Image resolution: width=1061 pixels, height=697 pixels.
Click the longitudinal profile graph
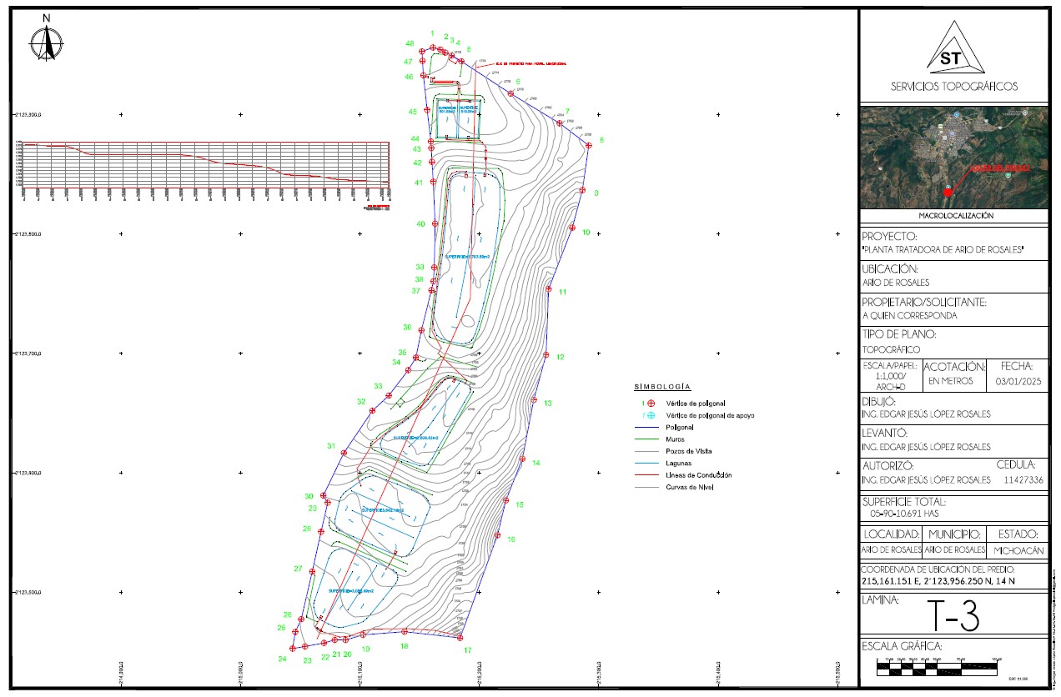click(206, 167)
